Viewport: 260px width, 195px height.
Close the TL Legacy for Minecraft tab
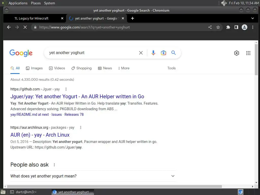(x=62, y=18)
